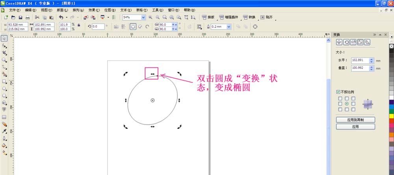Click the Zoom In magnifier icon
The height and width of the screenshot is (175, 394).
coord(150,17)
